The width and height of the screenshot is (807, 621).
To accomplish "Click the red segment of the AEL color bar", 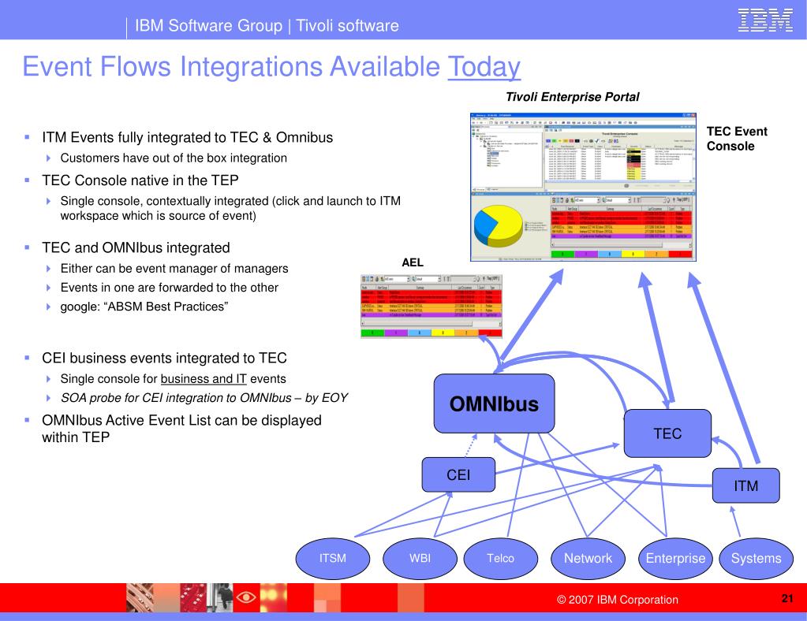I will click(x=490, y=333).
